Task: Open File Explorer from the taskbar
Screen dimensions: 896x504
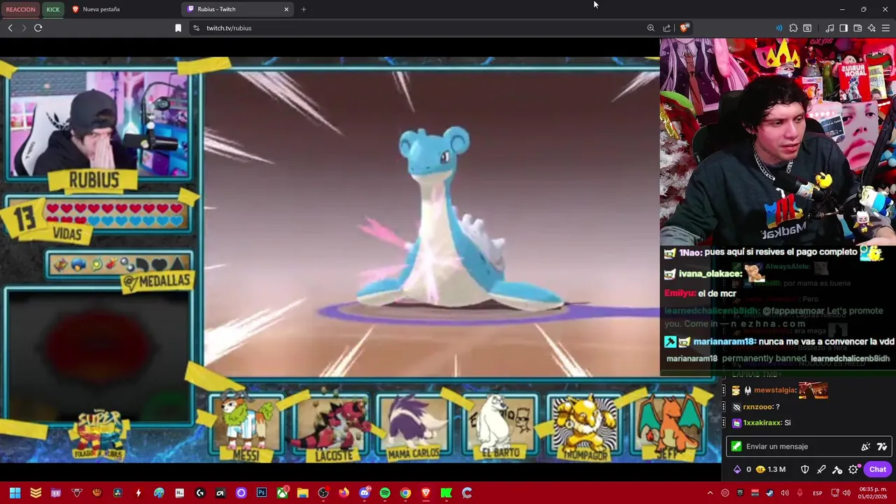Action: pyautogui.click(x=302, y=493)
